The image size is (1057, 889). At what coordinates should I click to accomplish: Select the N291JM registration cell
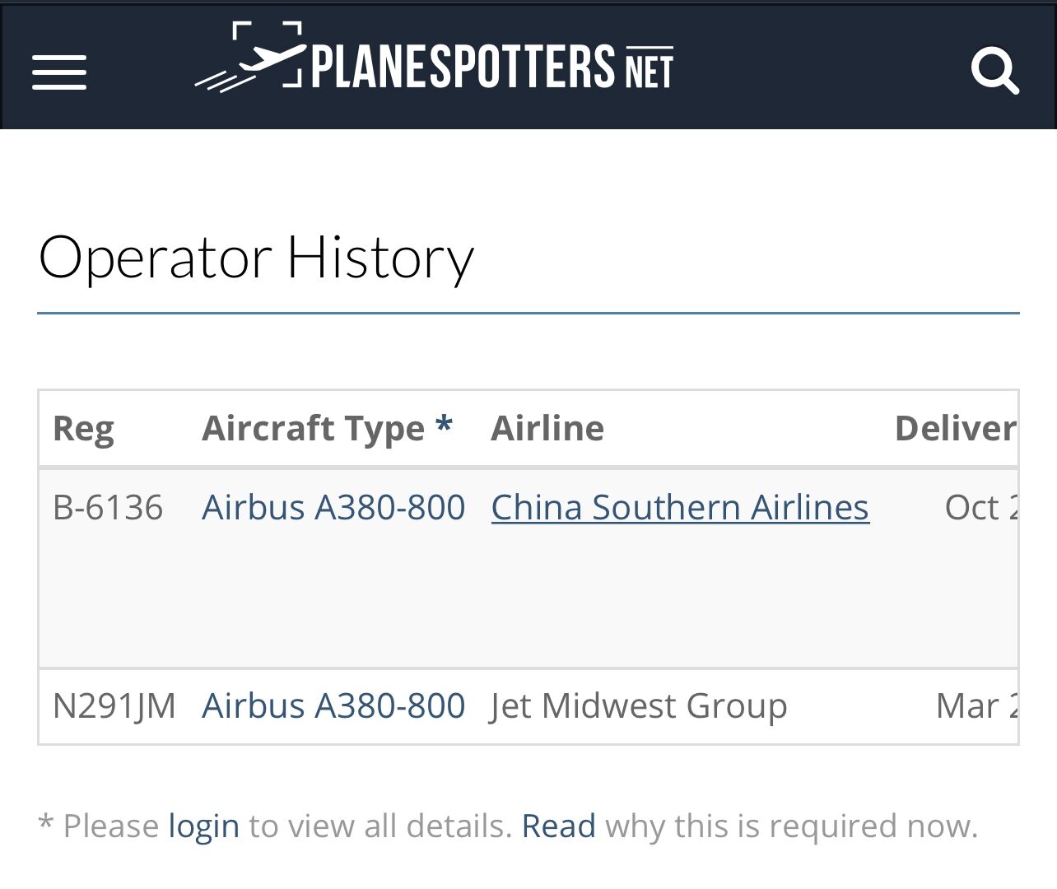point(114,706)
